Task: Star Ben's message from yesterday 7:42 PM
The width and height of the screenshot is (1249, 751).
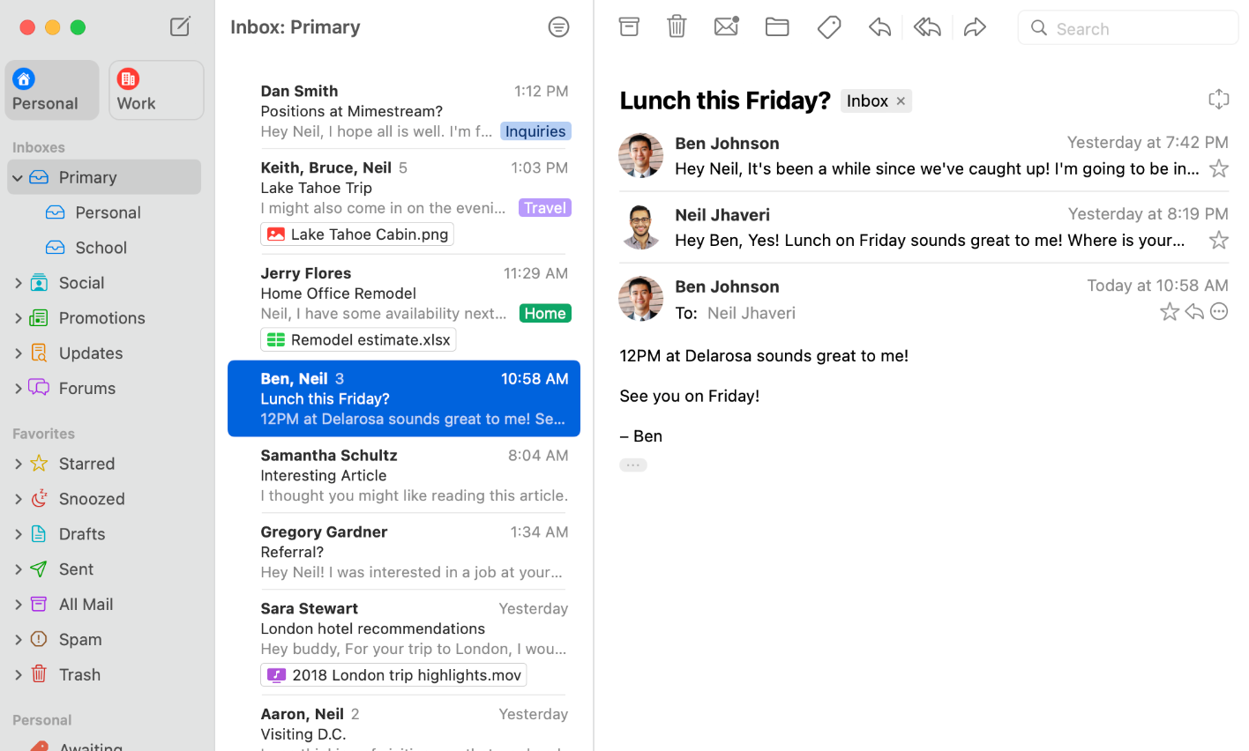Action: point(1218,168)
